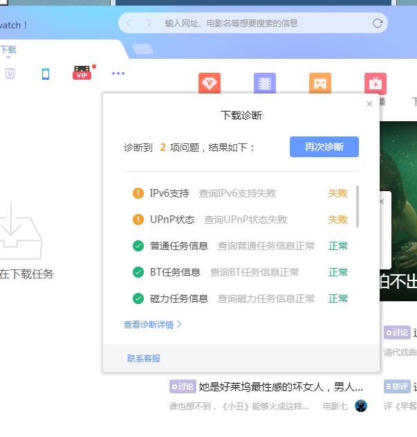Close the 下载诊断 dialog
This screenshot has height=437, width=417.
(369, 104)
